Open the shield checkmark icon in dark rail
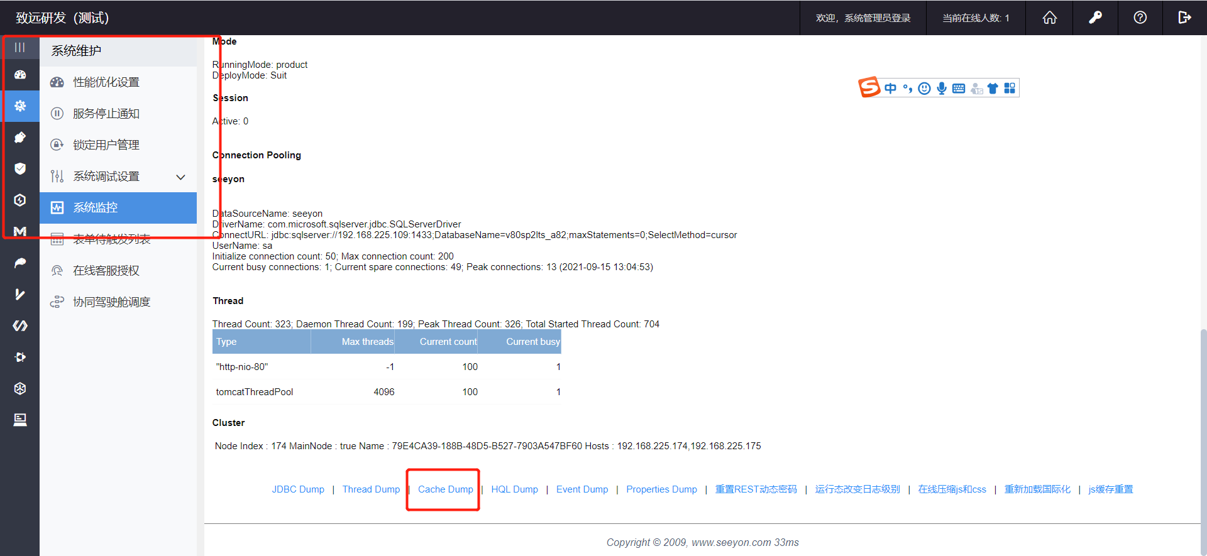This screenshot has height=556, width=1207. (20, 168)
